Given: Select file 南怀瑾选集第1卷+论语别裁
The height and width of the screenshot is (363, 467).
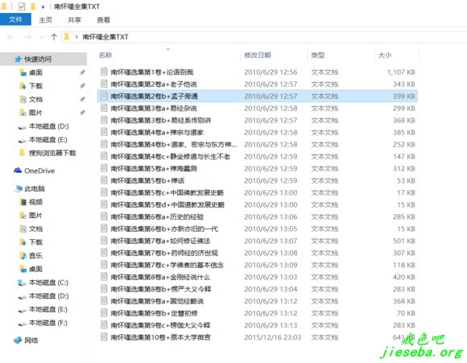Looking at the screenshot, I should pyautogui.click(x=152, y=72).
